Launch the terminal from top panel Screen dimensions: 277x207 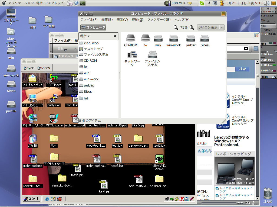[83, 3]
